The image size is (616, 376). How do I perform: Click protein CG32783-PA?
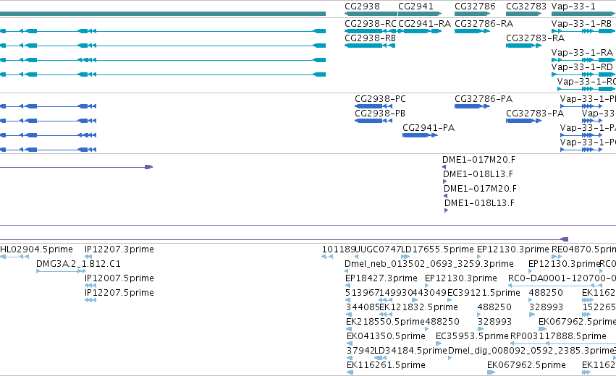[x=535, y=114]
